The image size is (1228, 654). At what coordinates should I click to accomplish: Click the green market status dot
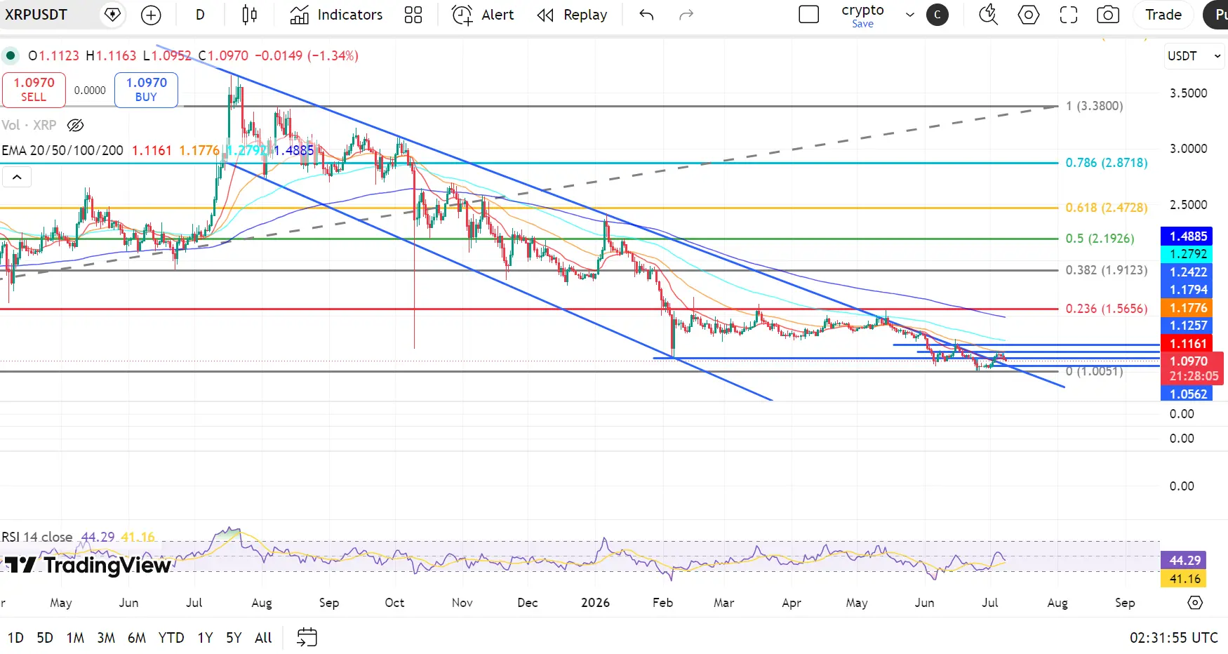tap(11, 55)
